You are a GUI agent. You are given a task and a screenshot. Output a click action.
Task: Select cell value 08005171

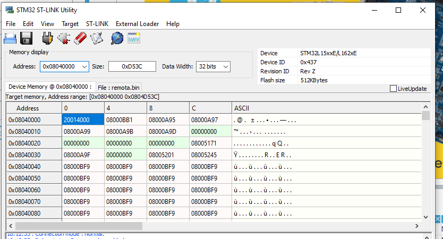[x=210, y=143]
